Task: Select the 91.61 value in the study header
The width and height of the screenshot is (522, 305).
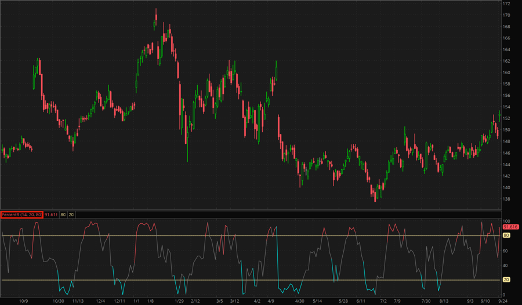Action: coord(52,215)
